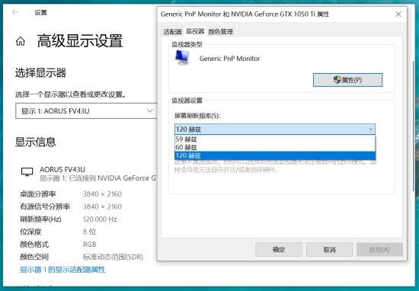Viewport: 419px width, 291px height.
Task: Select 59 赫兹 refresh rate option
Action: click(x=275, y=139)
